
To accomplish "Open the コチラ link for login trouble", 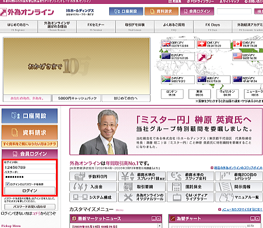I will [x=36, y=213].
